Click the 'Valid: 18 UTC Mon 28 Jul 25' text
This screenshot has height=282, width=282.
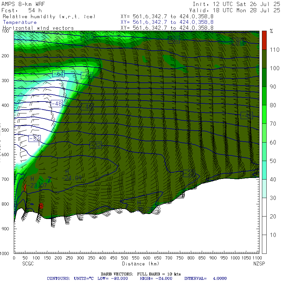235,10
